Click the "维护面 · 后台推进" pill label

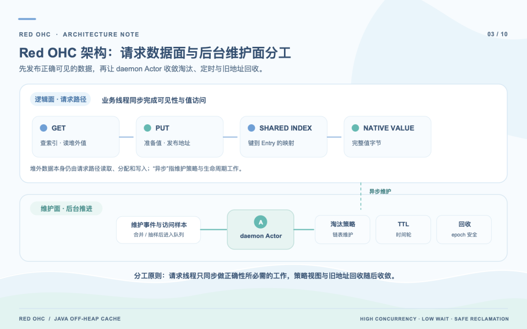click(x=66, y=209)
